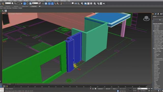Open the Named Selection Sets dropdown
This screenshot has width=163, height=92.
point(69,3)
